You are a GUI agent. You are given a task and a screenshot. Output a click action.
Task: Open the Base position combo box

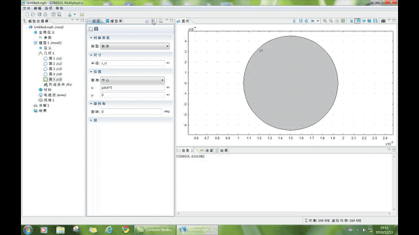(x=132, y=80)
